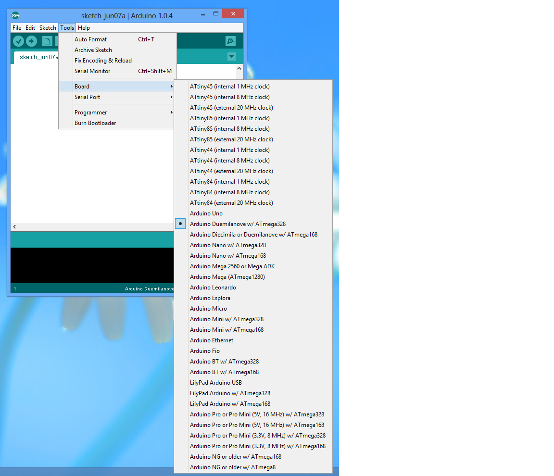Choose Arduino BT w/ ATmega328
The image size is (554, 476).
[x=253, y=362]
